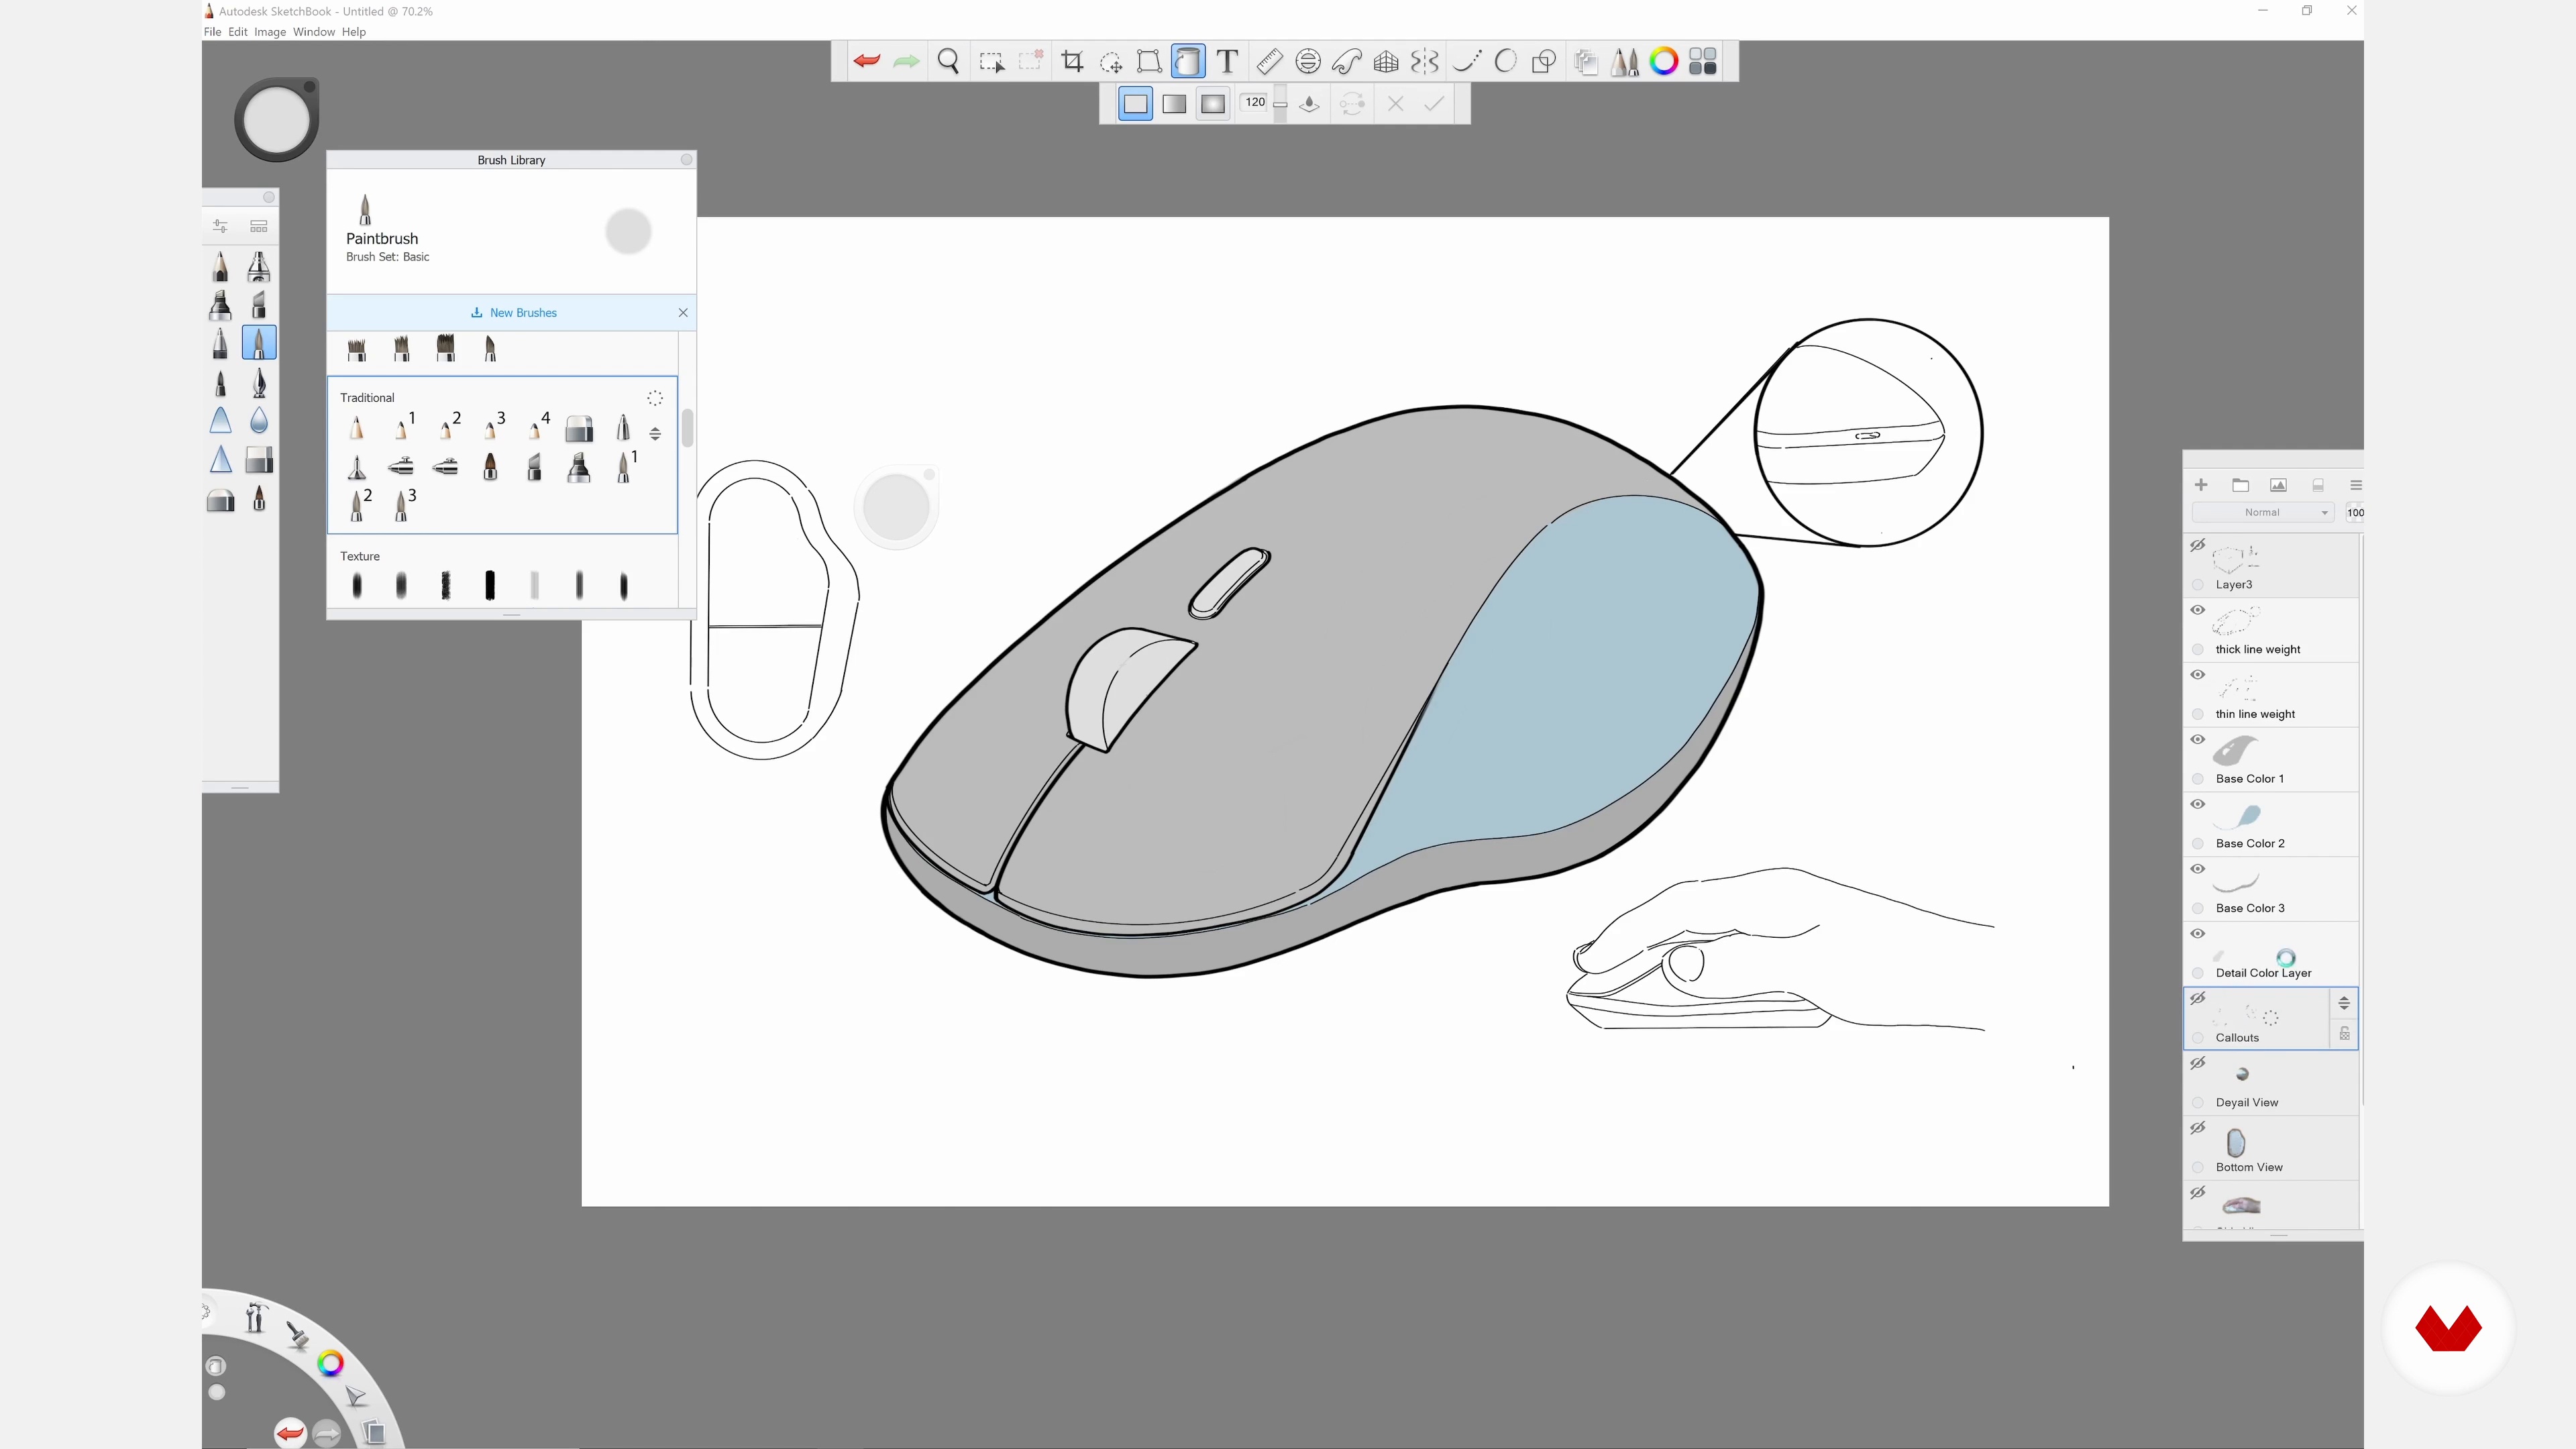This screenshot has width=2576, height=1449.
Task: Select the Crop tool
Action: coord(1072,62)
